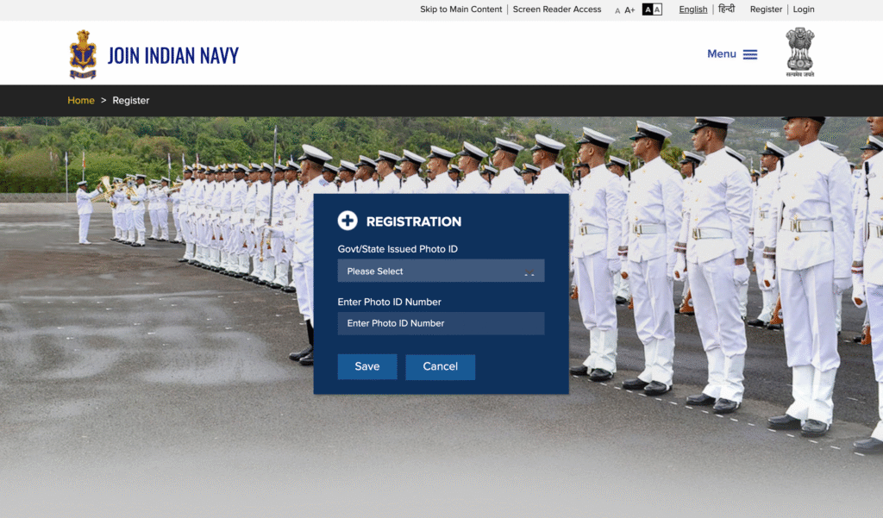Click the Indian Navy crest logo
883x518 pixels.
coord(83,53)
